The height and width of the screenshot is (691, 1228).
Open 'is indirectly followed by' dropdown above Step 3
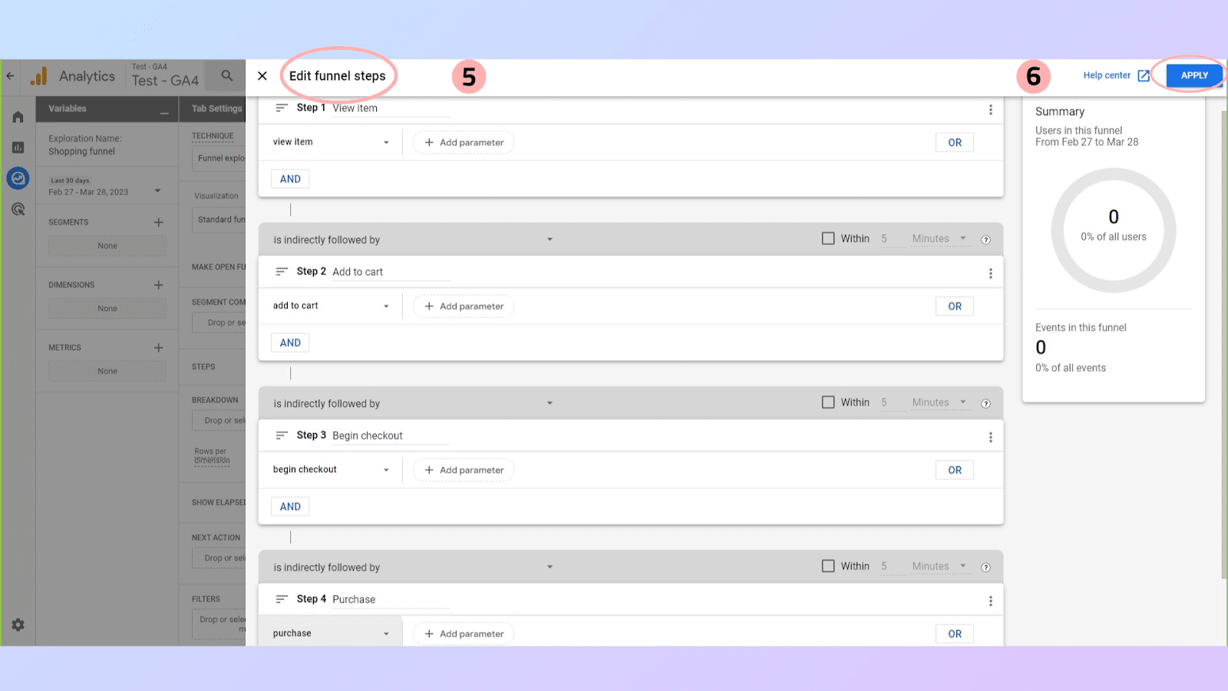pos(413,403)
